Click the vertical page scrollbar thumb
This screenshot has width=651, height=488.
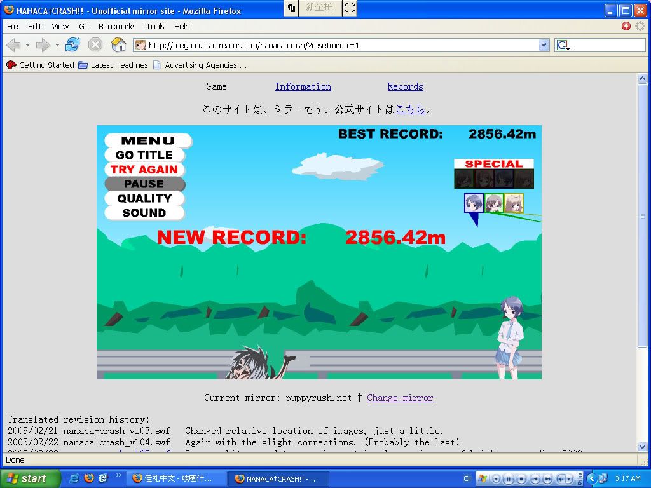[x=643, y=216]
